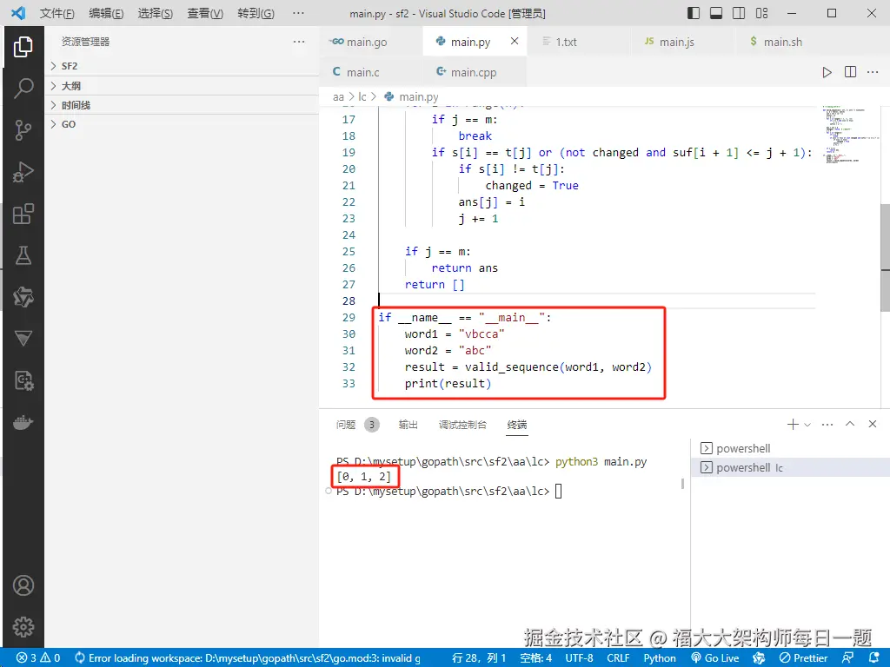Open the 文件(F) menu
Image resolution: width=890 pixels, height=667 pixels.
[56, 13]
